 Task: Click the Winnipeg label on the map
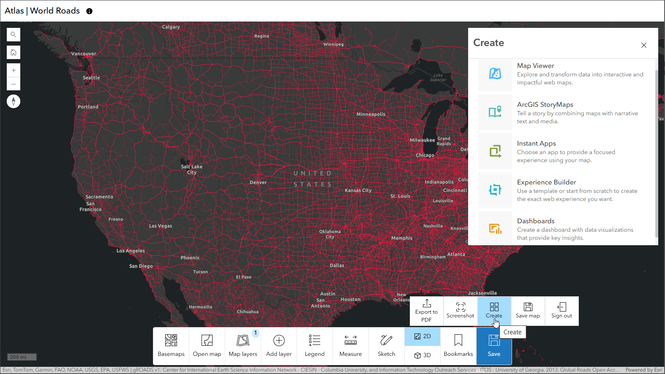[333, 44]
